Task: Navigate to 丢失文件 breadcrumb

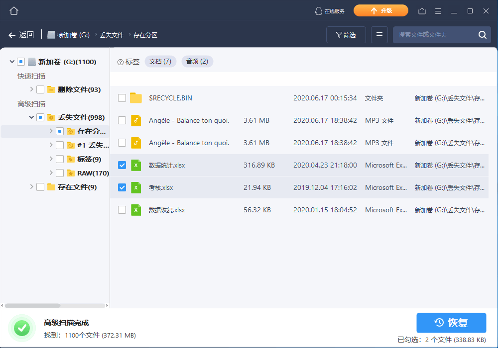Action: click(112, 35)
